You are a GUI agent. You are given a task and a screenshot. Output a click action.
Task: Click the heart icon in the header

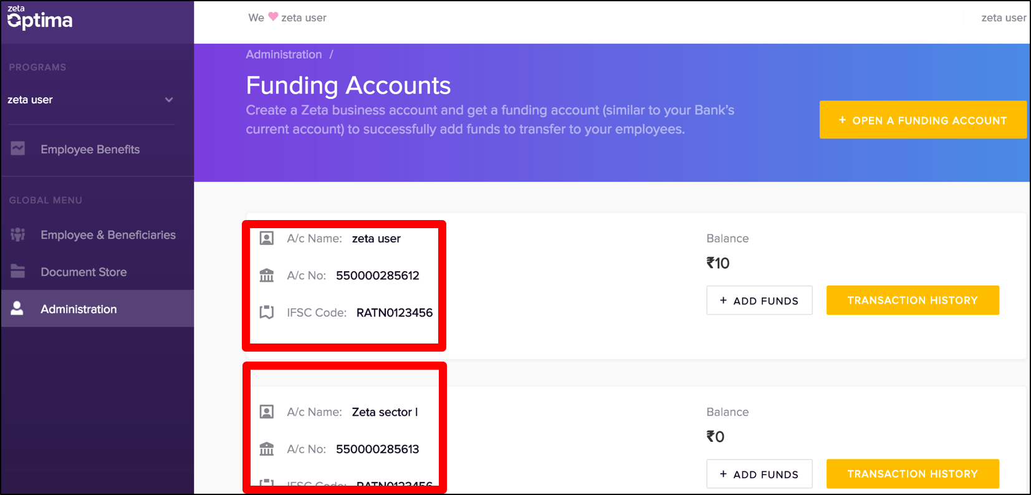click(x=273, y=17)
